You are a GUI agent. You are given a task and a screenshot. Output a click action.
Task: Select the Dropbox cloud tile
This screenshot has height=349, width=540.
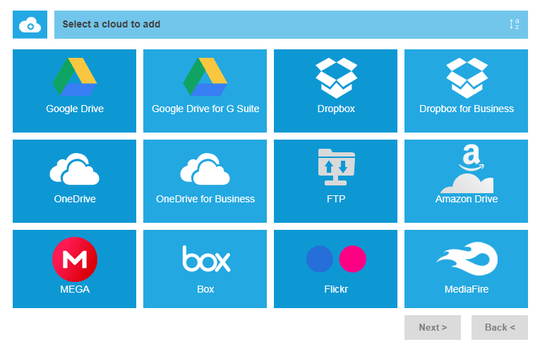pos(335,91)
